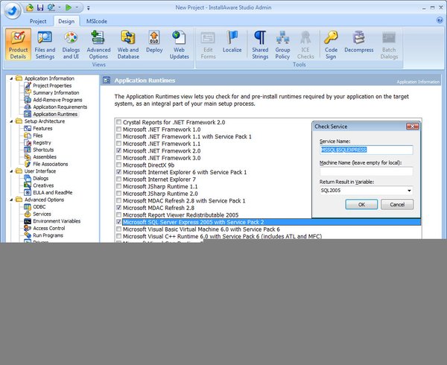Screen dimensions: 447x365
Task: Open the Run button dropdown arrow in toolbar
Action: 77,7
